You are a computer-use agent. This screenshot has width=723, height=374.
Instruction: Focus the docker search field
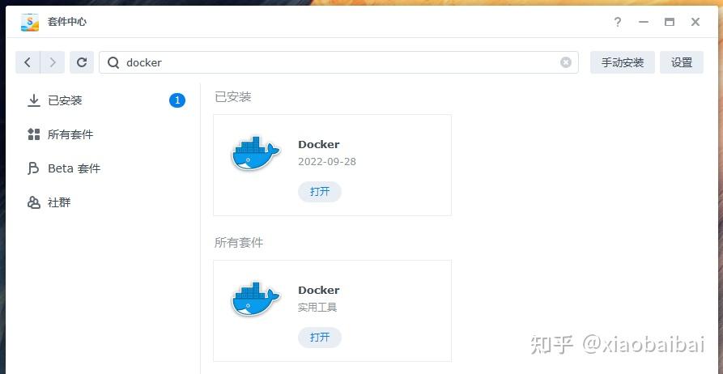click(338, 62)
